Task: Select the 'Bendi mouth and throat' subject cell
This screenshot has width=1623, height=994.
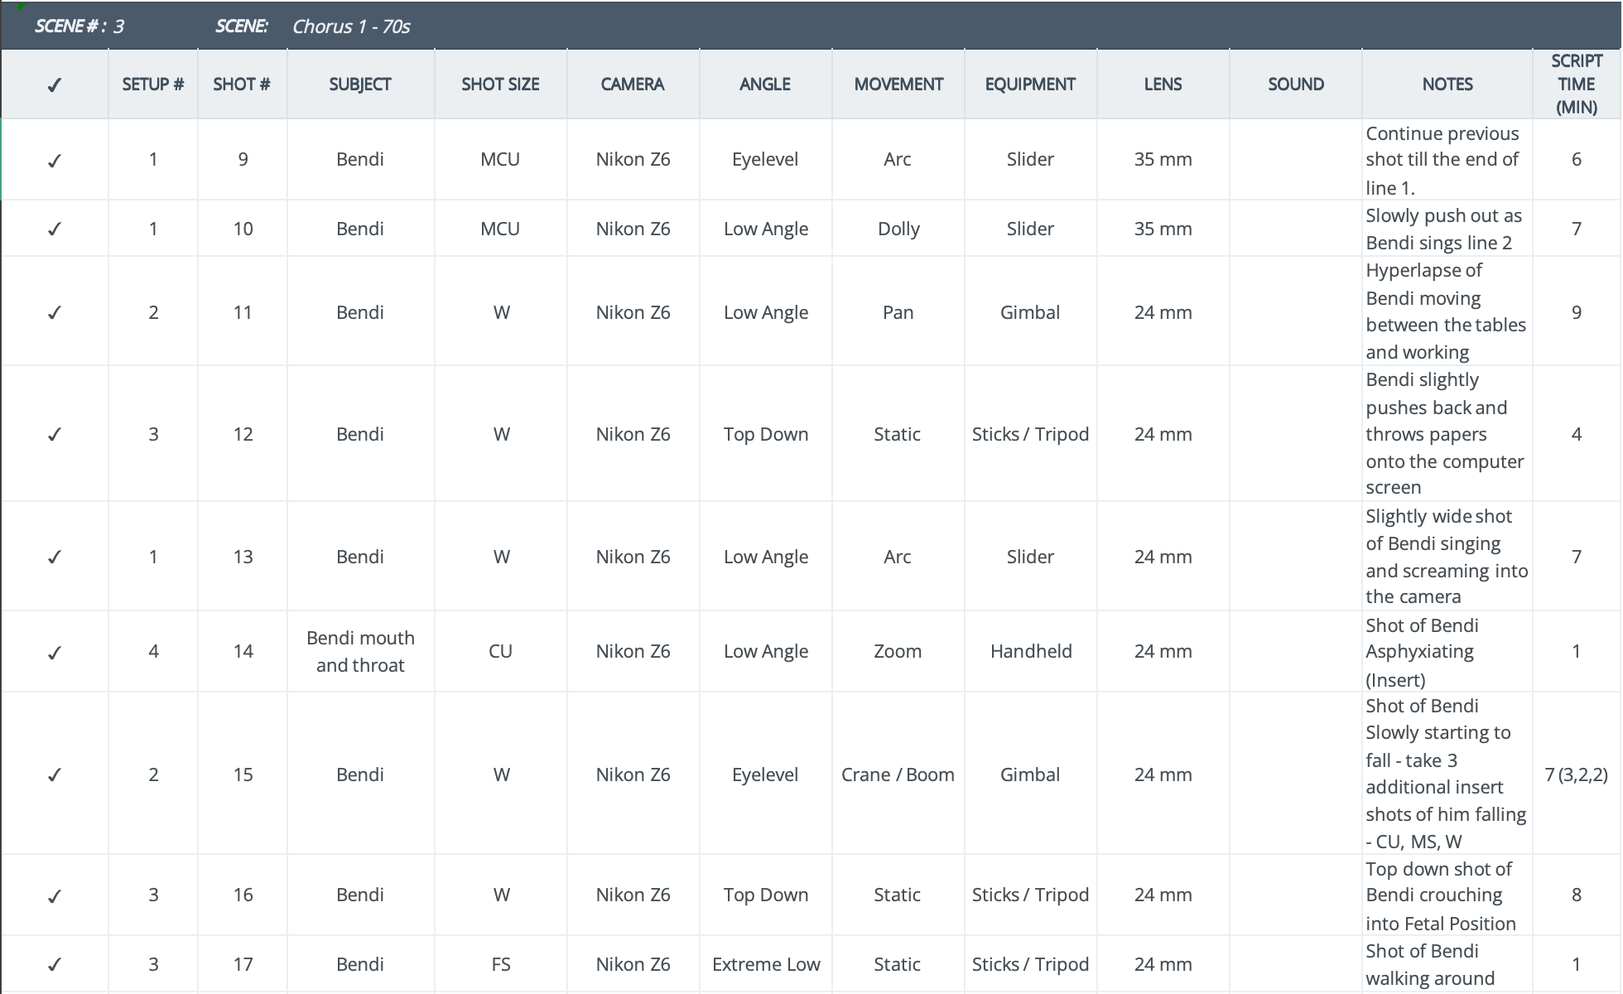Action: point(360,652)
